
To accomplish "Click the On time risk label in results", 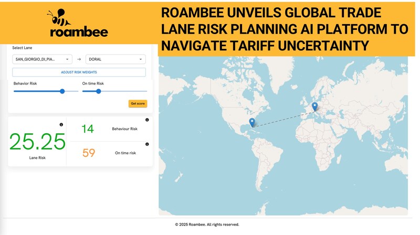I will pos(125,153).
